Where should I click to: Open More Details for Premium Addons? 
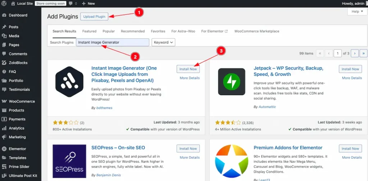tap(352, 158)
